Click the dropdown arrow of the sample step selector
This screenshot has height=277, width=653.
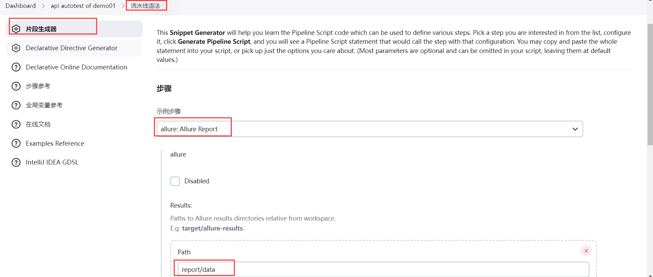coord(575,129)
